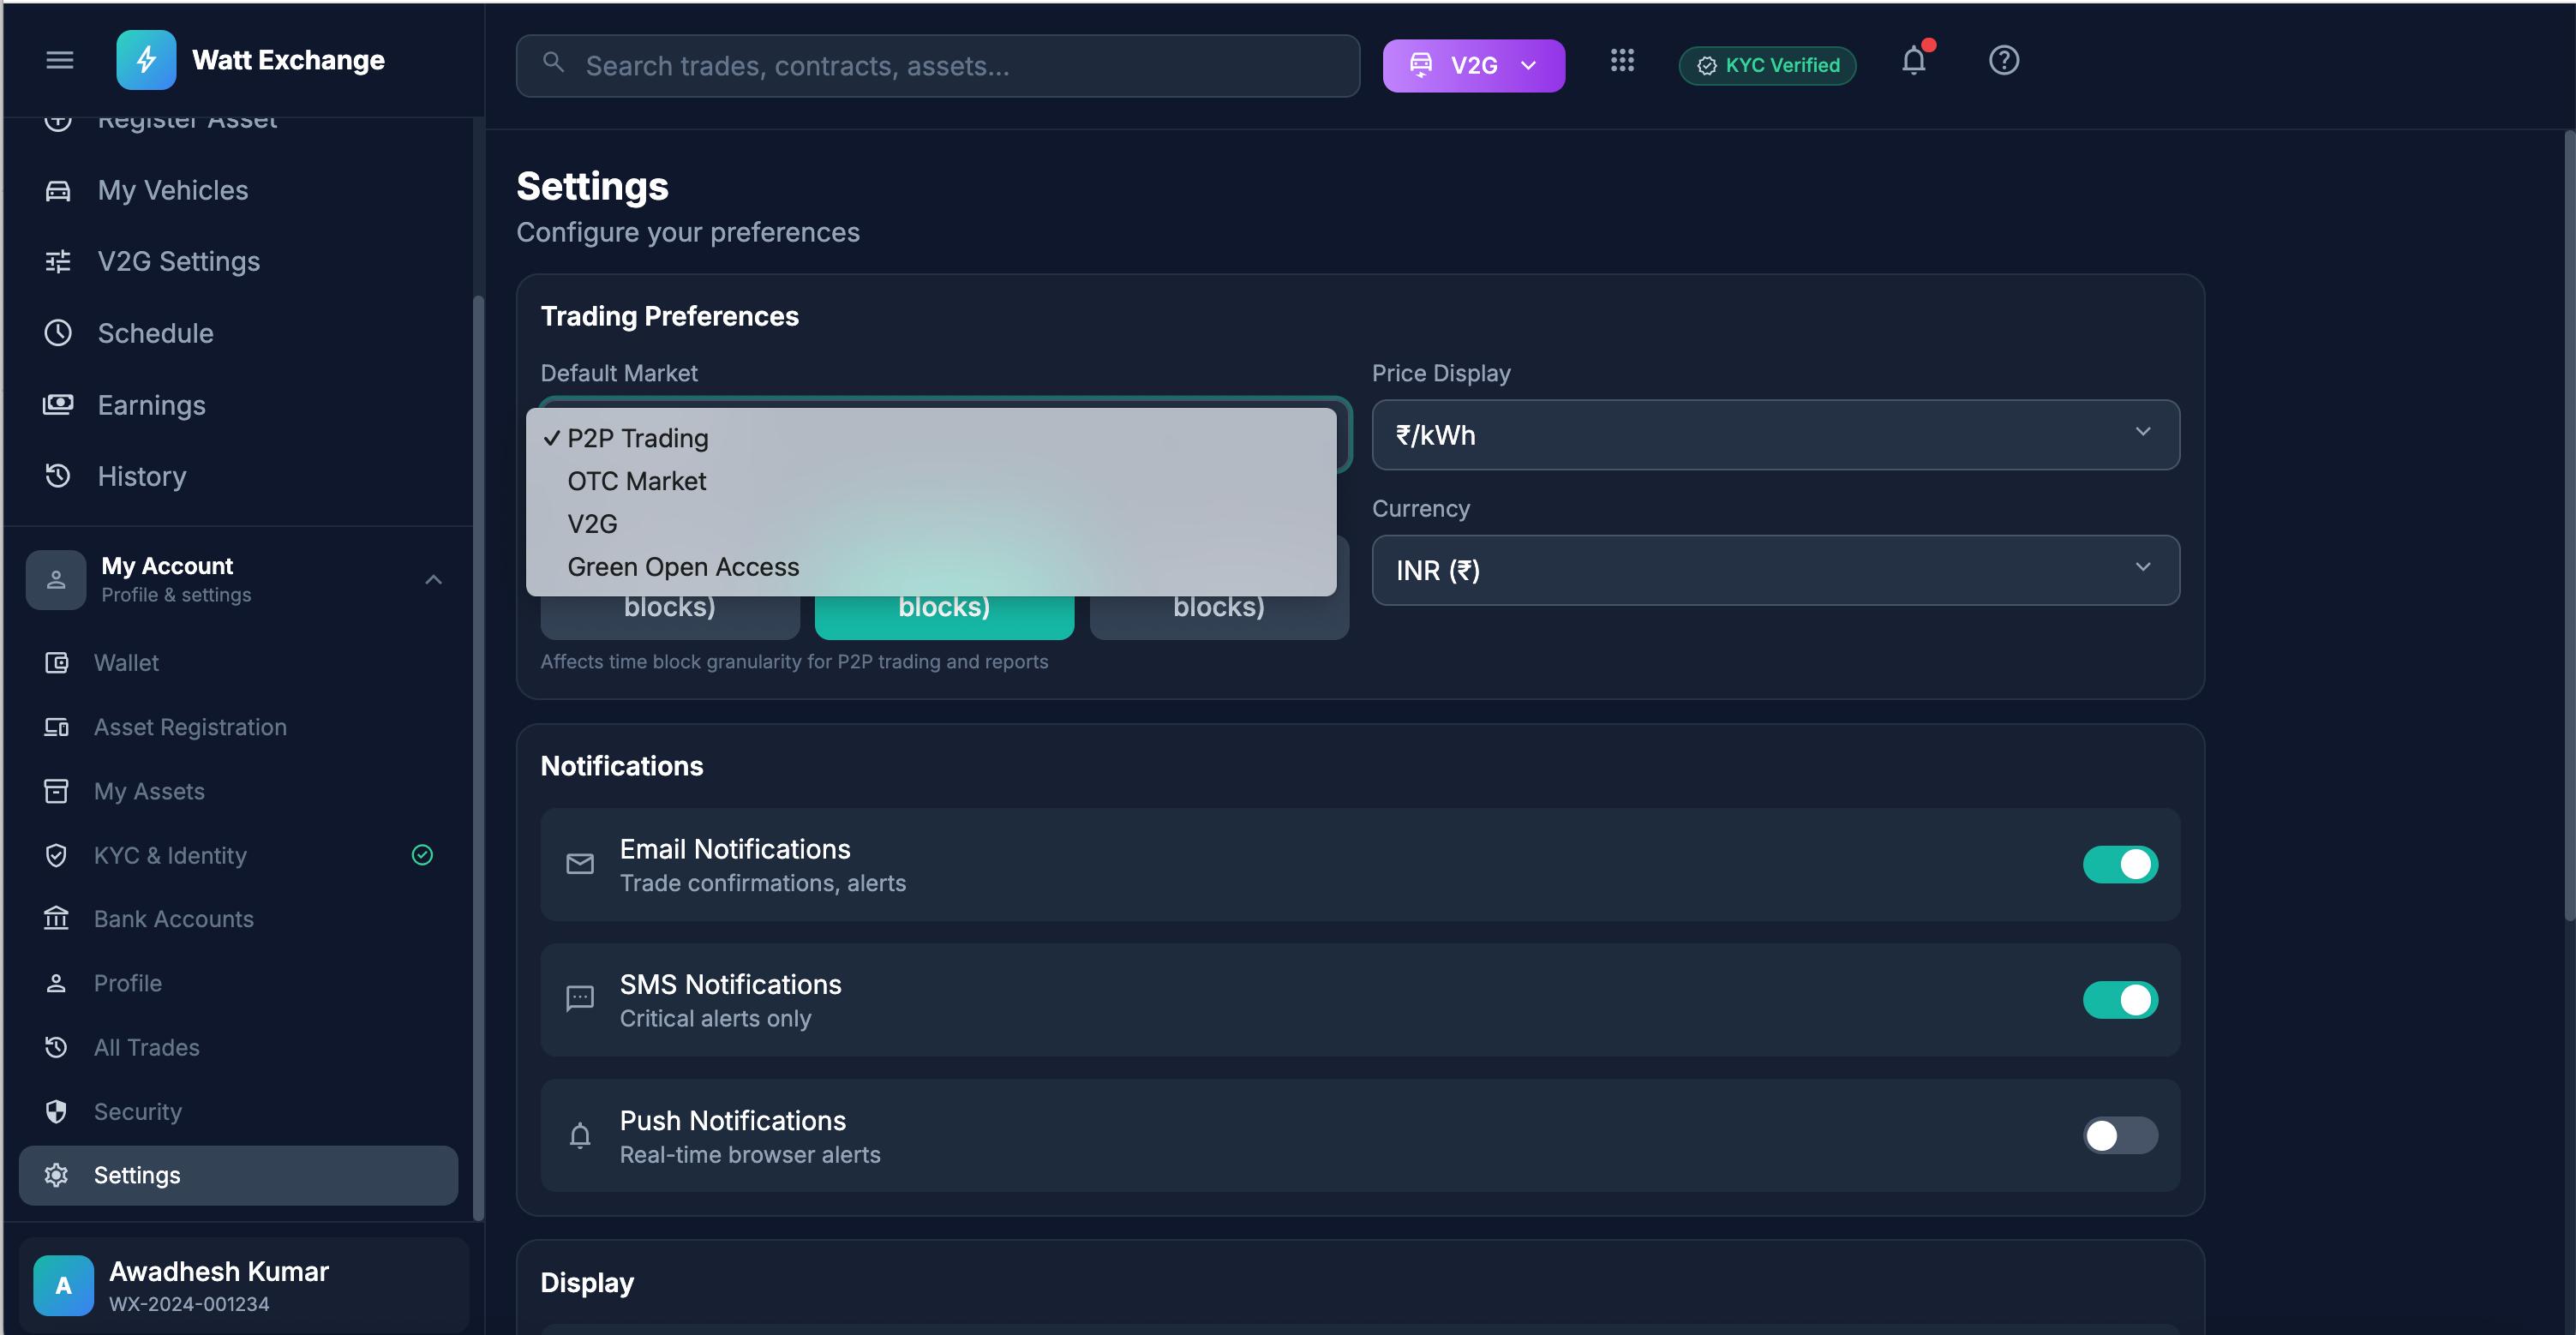Viewport: 2576px width, 1335px height.
Task: View Earnings from the sidebar
Action: point(151,405)
